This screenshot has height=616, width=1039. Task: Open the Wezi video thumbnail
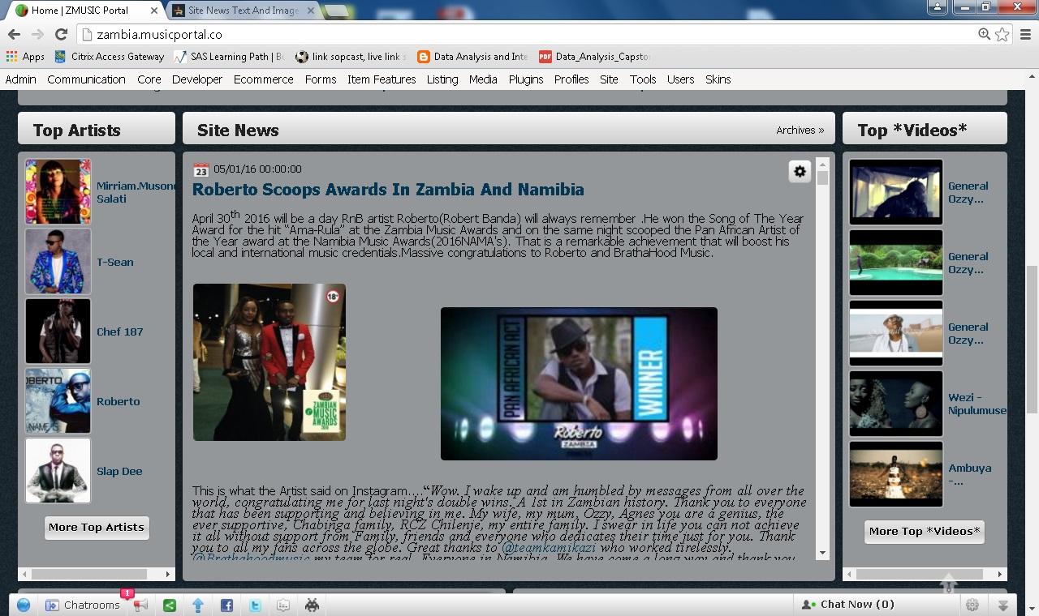(x=896, y=404)
